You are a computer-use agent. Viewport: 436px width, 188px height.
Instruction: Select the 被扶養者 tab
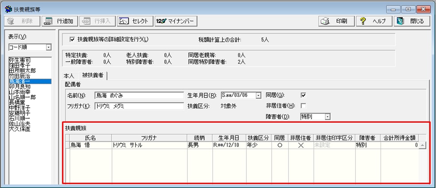(x=93, y=76)
